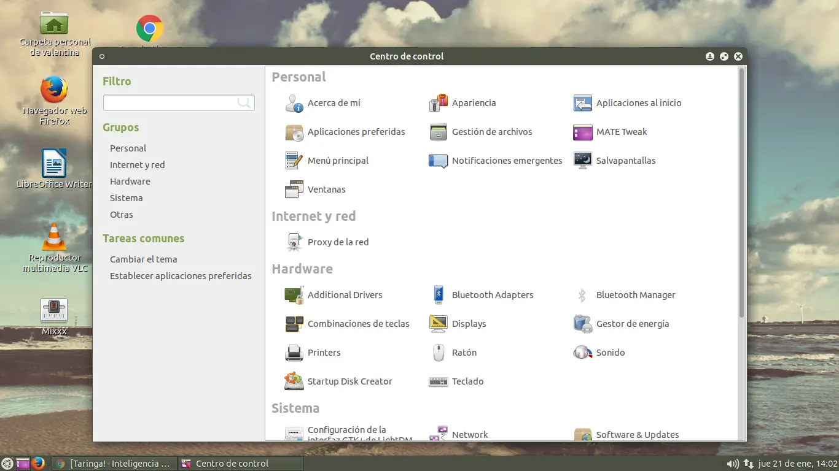This screenshot has width=839, height=471.
Task: Launch Startup Disk Creator
Action: (338, 381)
